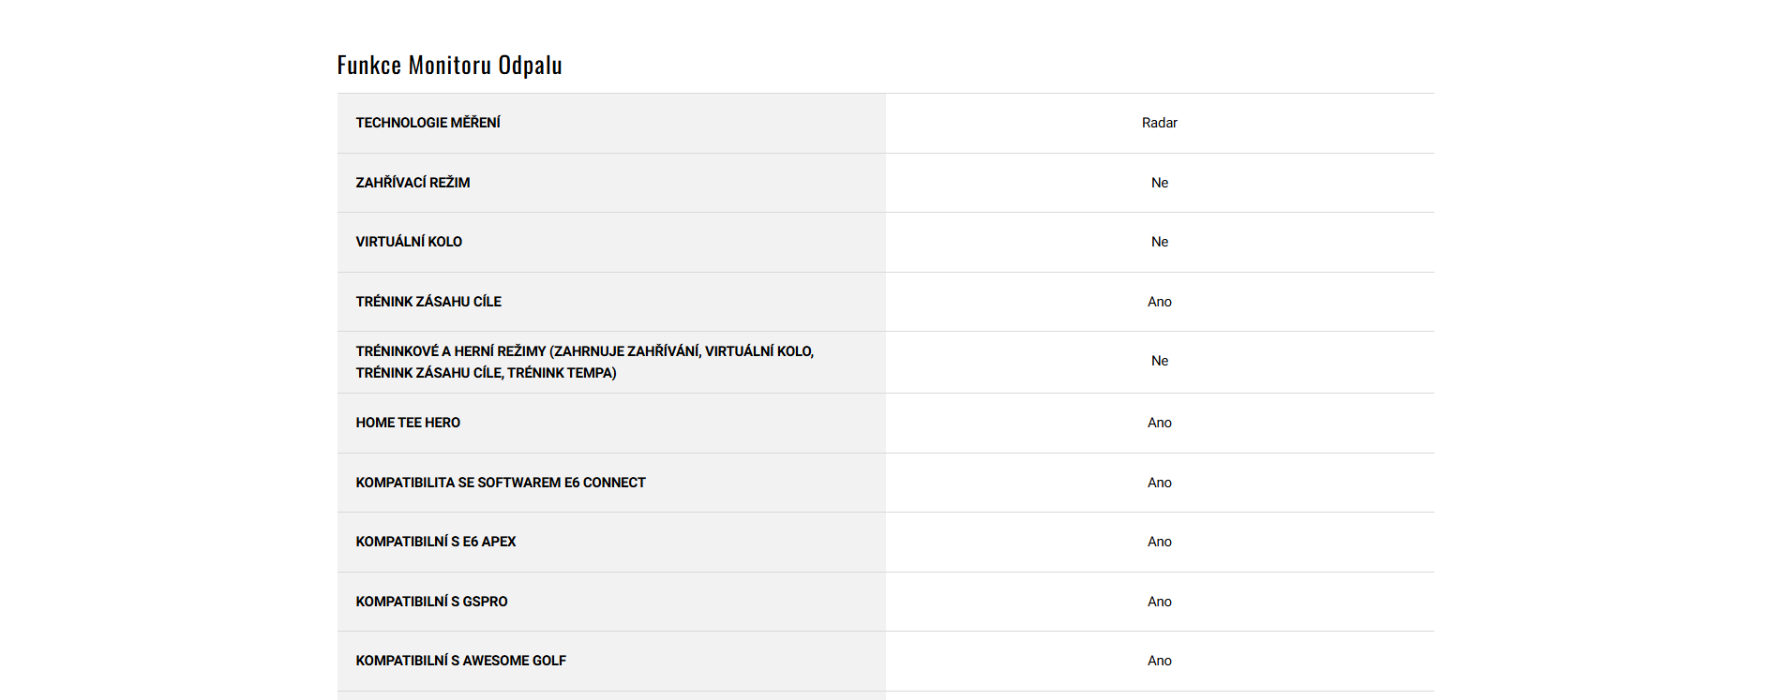Click the Ano value for E6 Connect

pyautogui.click(x=1159, y=483)
